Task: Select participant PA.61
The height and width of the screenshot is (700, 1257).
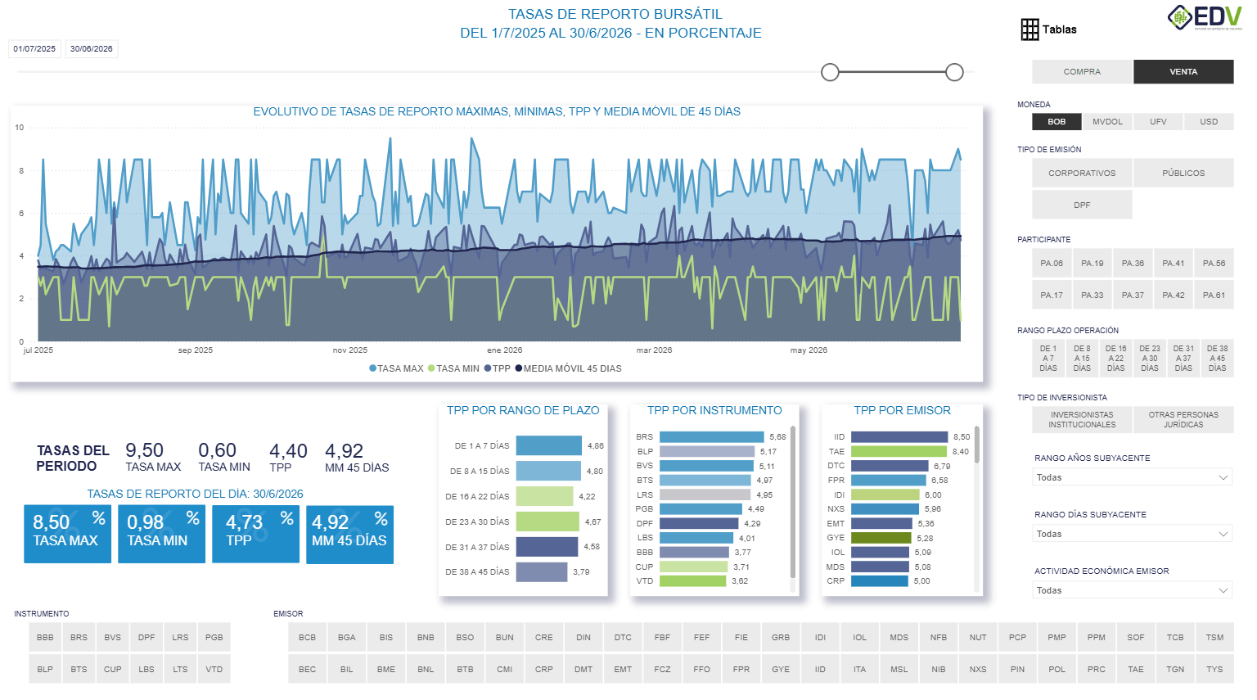Action: [1214, 296]
